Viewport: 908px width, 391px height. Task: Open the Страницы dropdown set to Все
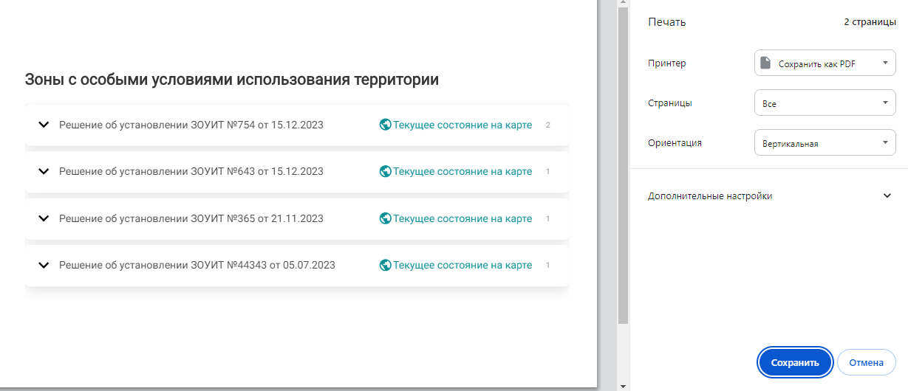825,103
